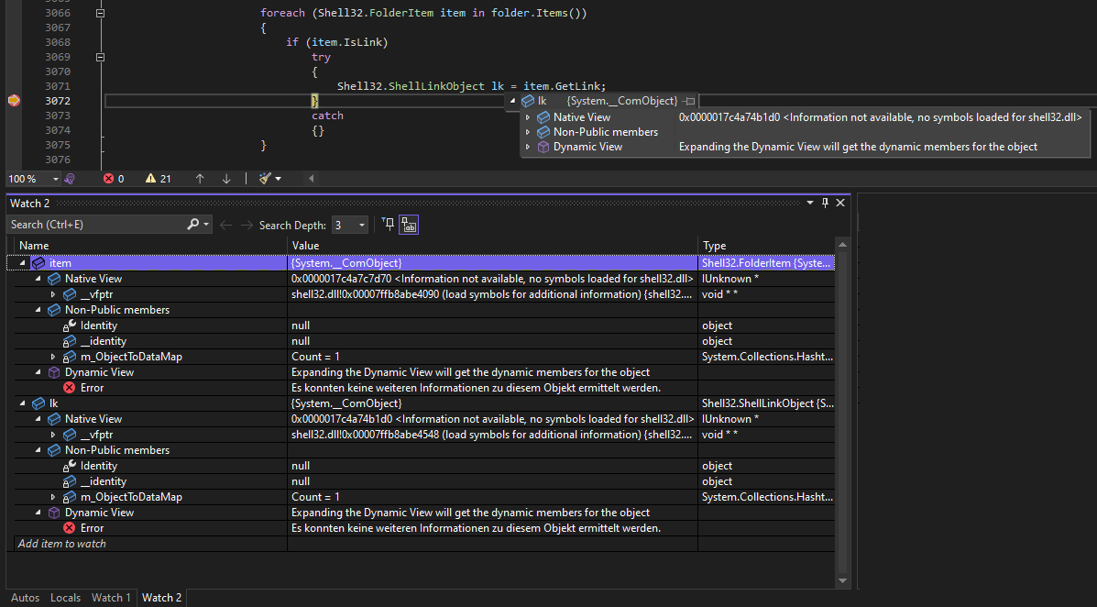Open the search options dropdown beside the magnifier
The width and height of the screenshot is (1097, 607).
coord(205,225)
